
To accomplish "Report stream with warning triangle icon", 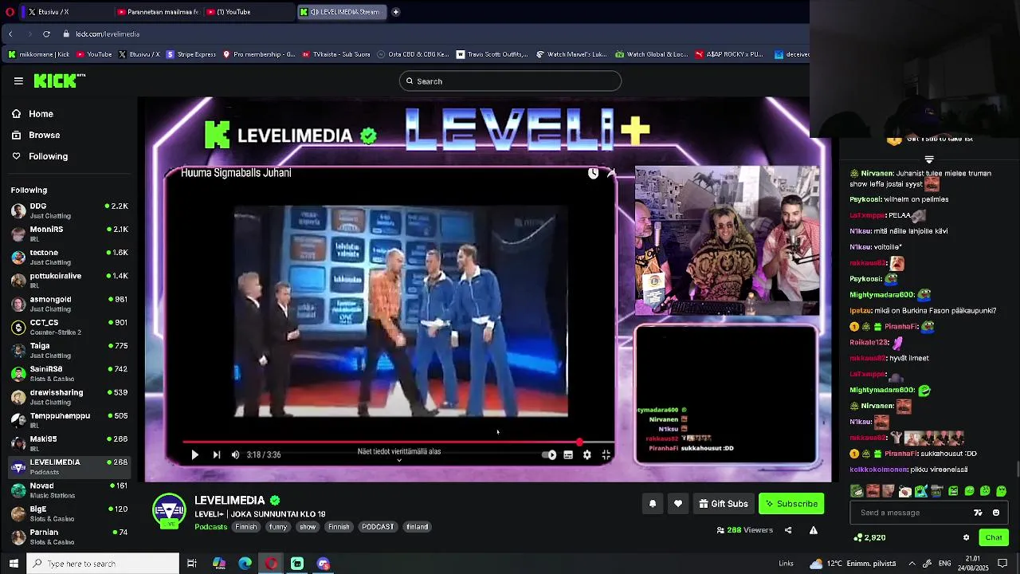I will click(814, 530).
